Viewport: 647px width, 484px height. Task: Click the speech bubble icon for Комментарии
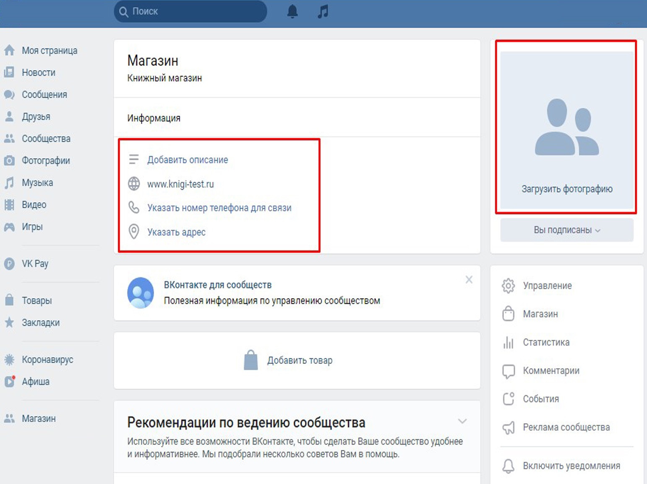pos(508,371)
